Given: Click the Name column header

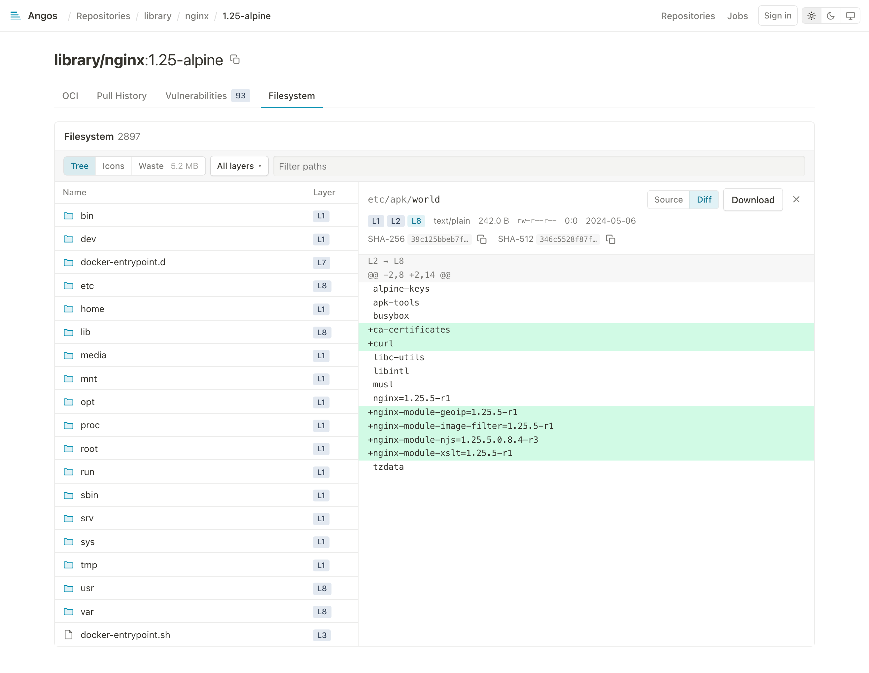Looking at the screenshot, I should tap(74, 192).
